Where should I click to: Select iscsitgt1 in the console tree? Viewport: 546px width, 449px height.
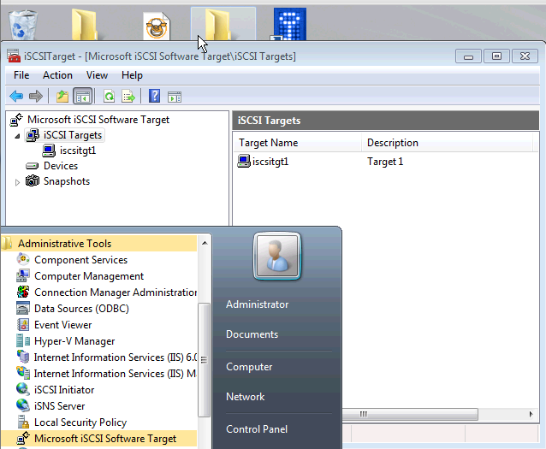click(77, 151)
